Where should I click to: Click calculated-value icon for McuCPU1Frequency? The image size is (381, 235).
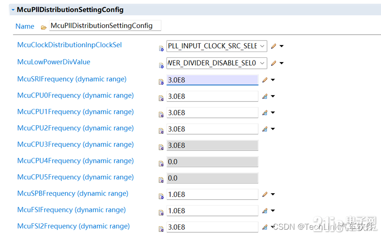264,112
